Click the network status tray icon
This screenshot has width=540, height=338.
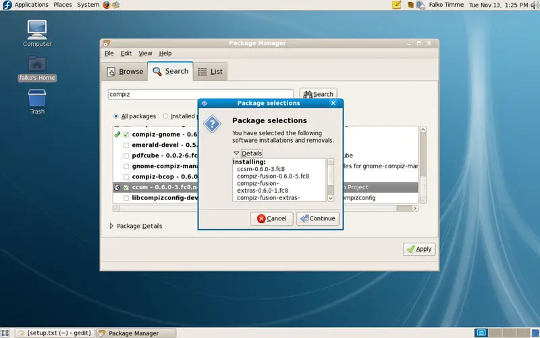click(421, 5)
